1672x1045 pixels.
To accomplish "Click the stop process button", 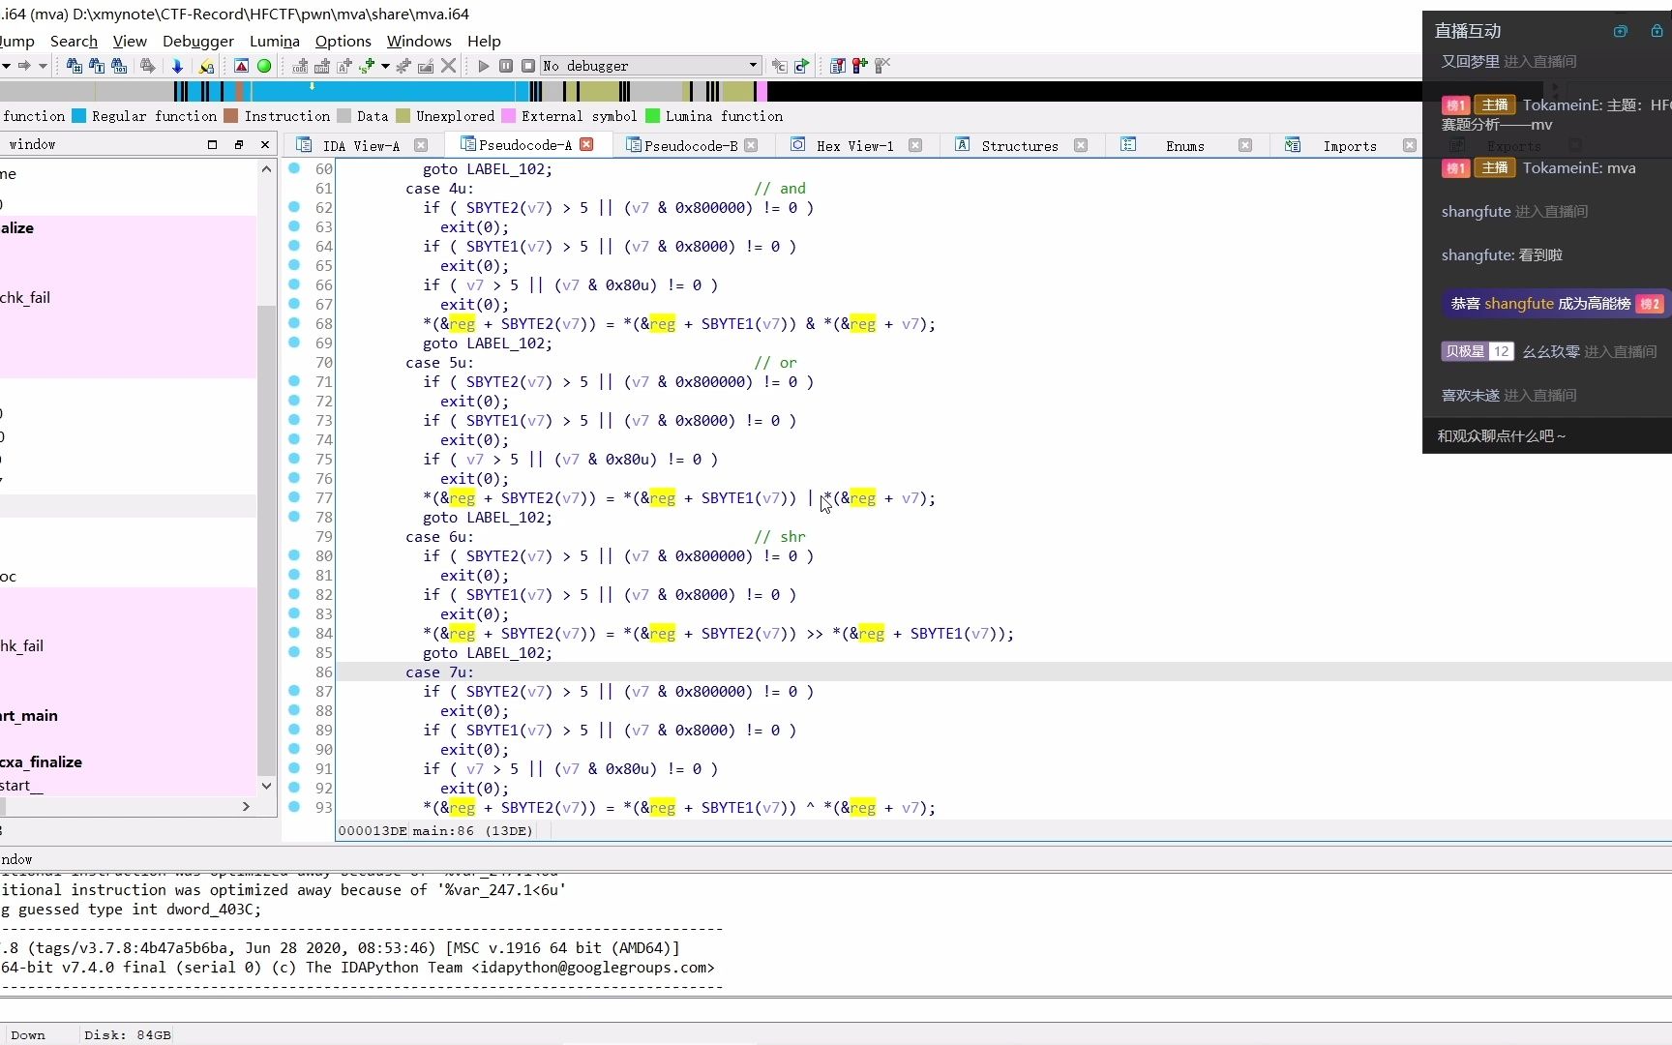I will (528, 66).
